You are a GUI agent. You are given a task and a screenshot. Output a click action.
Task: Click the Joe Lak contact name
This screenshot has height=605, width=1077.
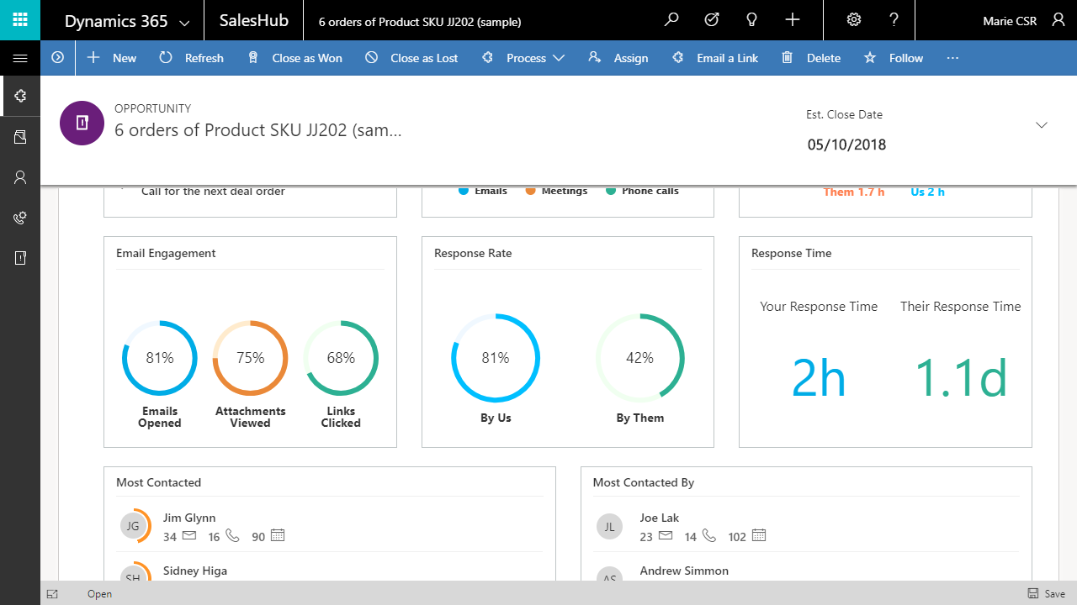pyautogui.click(x=659, y=518)
